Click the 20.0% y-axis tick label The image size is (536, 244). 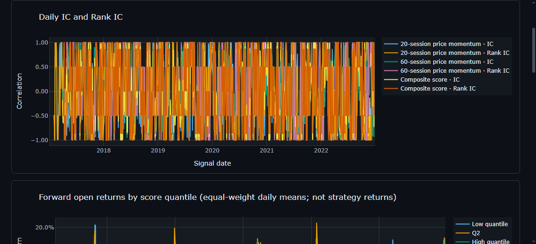point(45,228)
